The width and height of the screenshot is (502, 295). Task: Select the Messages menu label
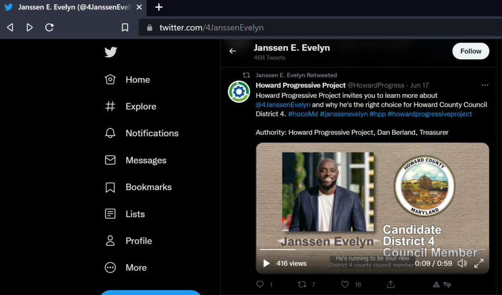click(x=146, y=160)
